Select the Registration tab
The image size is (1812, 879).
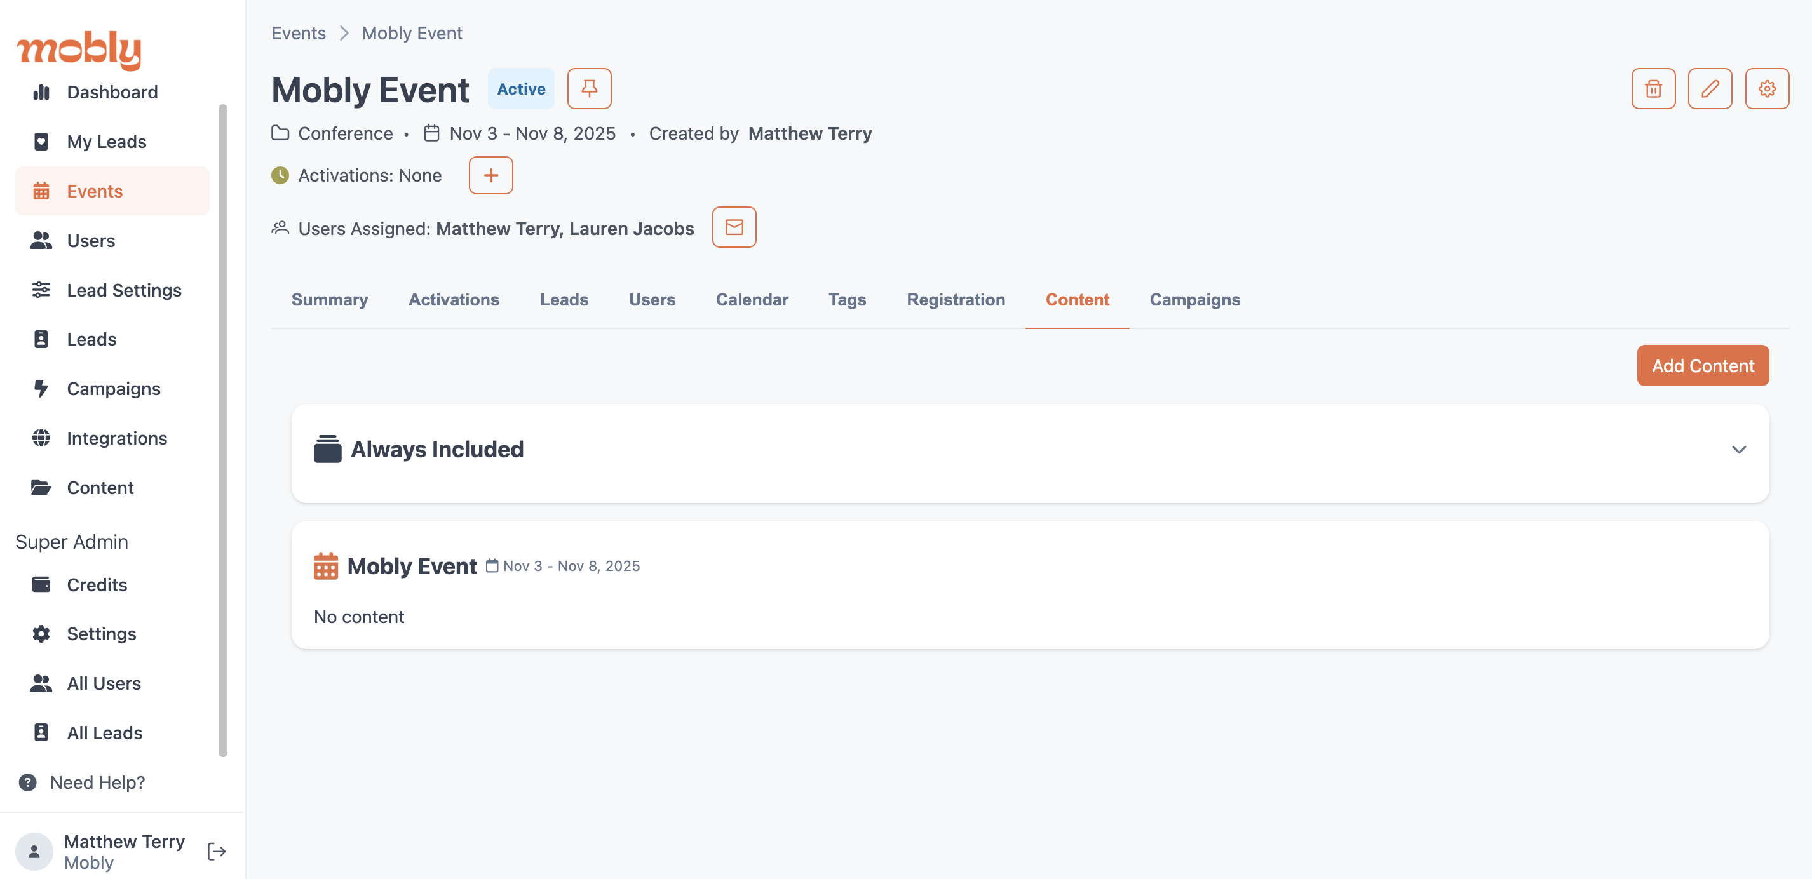point(956,300)
